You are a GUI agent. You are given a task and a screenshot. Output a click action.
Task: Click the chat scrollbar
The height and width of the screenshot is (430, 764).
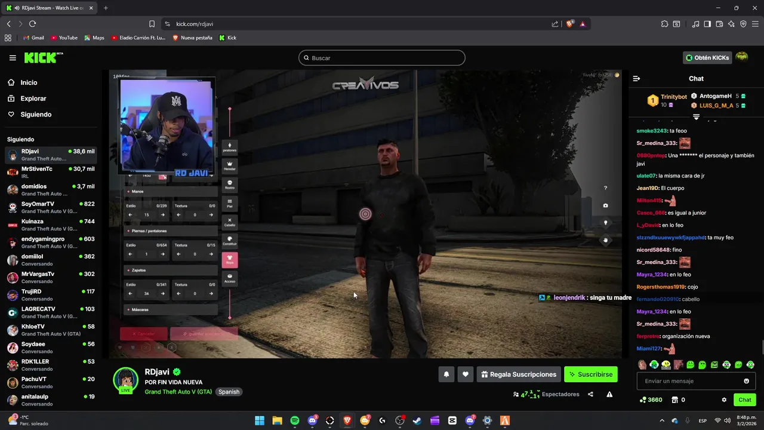(x=762, y=346)
